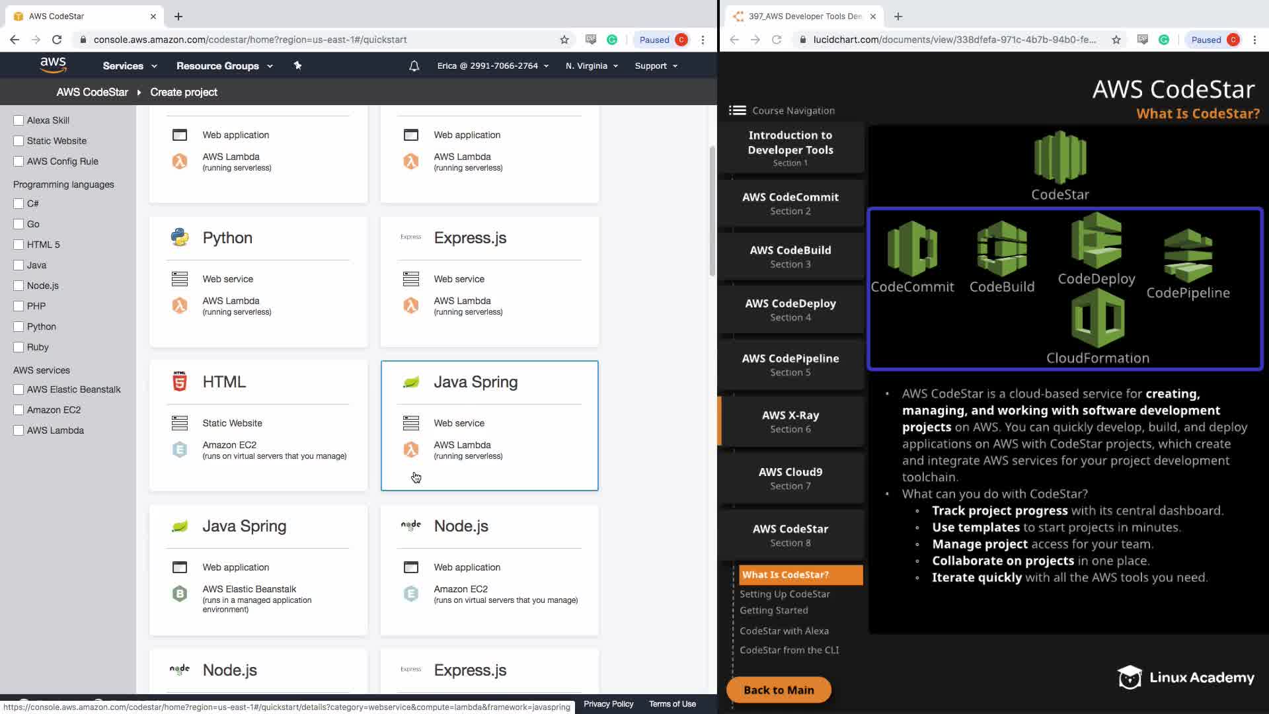Select Setting Up CodeStar lesson
1269x714 pixels.
[785, 594]
